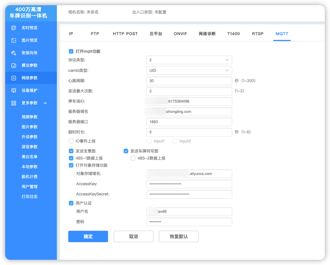
Task: Click the 网络参数 chart icon
Action: [14, 78]
